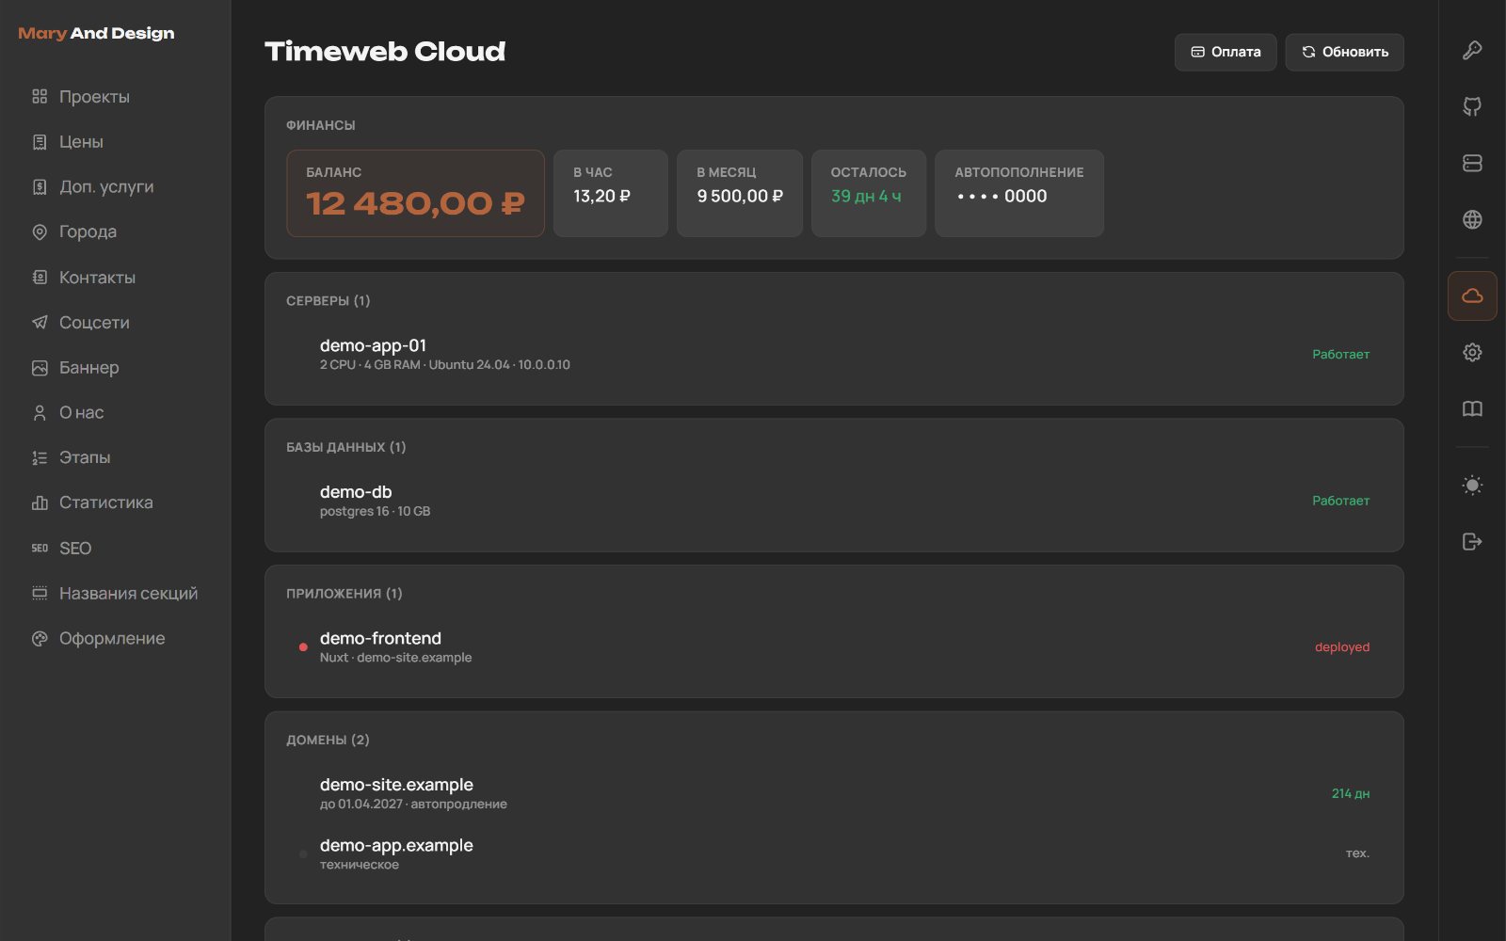
Task: Click the Обновить refresh button
Action: click(1345, 52)
